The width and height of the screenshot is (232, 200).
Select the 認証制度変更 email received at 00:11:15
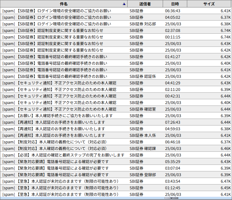click(116, 37)
